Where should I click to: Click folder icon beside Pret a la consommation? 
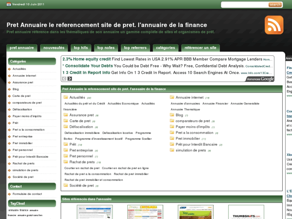click(x=172, y=132)
